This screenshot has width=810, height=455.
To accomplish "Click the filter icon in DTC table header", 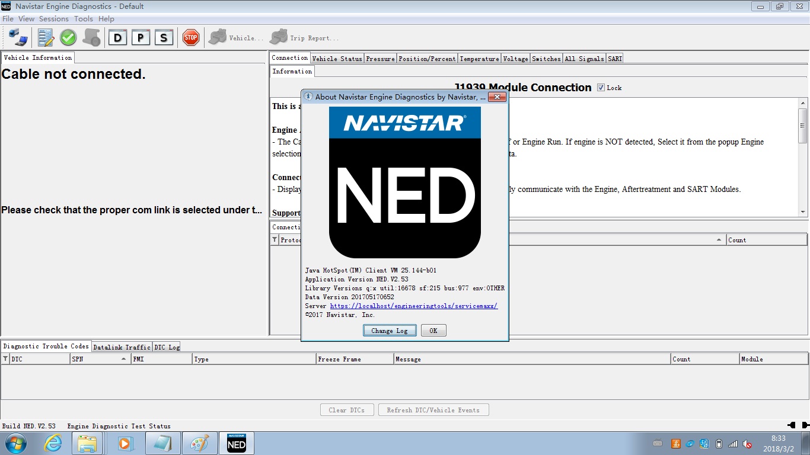I will pos(5,359).
